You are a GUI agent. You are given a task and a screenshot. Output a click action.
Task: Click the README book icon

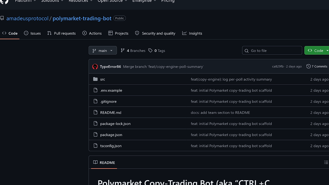pos(95,162)
